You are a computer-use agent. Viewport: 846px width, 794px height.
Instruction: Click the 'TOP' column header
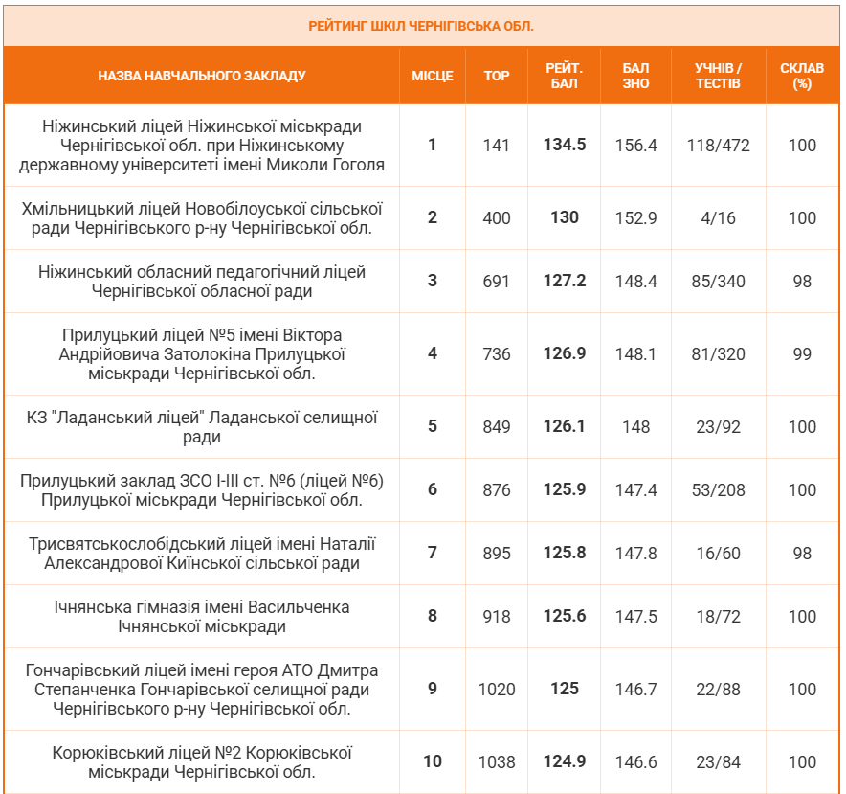click(497, 76)
